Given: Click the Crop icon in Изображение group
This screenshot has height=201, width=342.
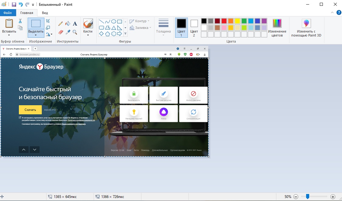Looking at the screenshot, I should [48, 21].
